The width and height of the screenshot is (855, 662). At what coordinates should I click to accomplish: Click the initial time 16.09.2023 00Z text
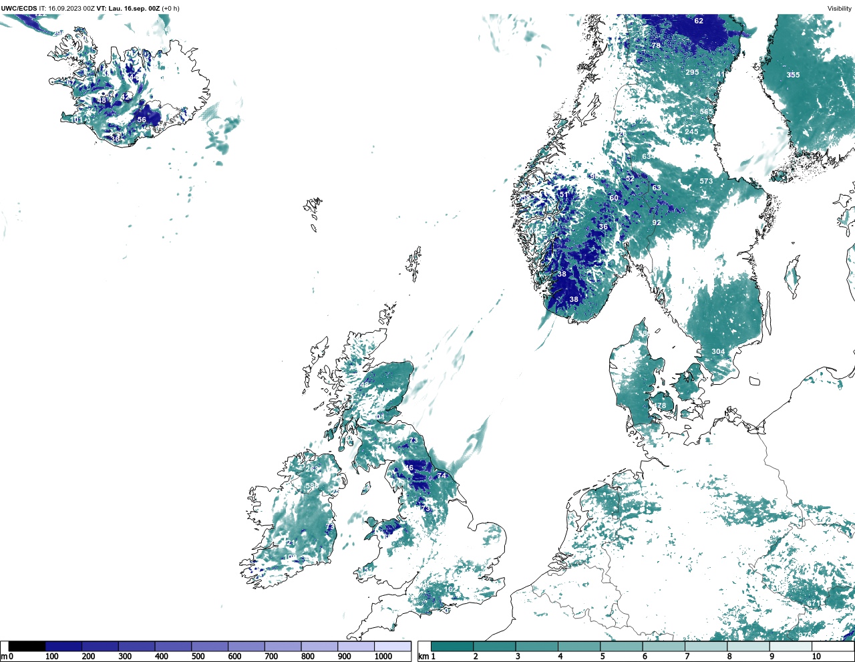pos(71,9)
